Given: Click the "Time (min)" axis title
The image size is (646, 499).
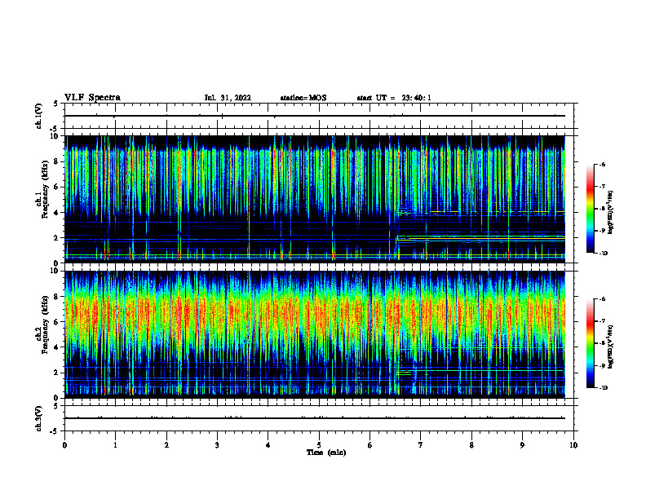Looking at the screenshot, I should (326, 453).
